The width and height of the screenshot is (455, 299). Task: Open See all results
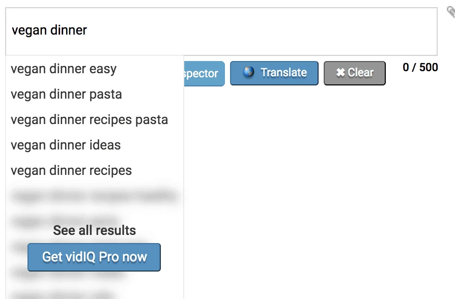(x=94, y=230)
